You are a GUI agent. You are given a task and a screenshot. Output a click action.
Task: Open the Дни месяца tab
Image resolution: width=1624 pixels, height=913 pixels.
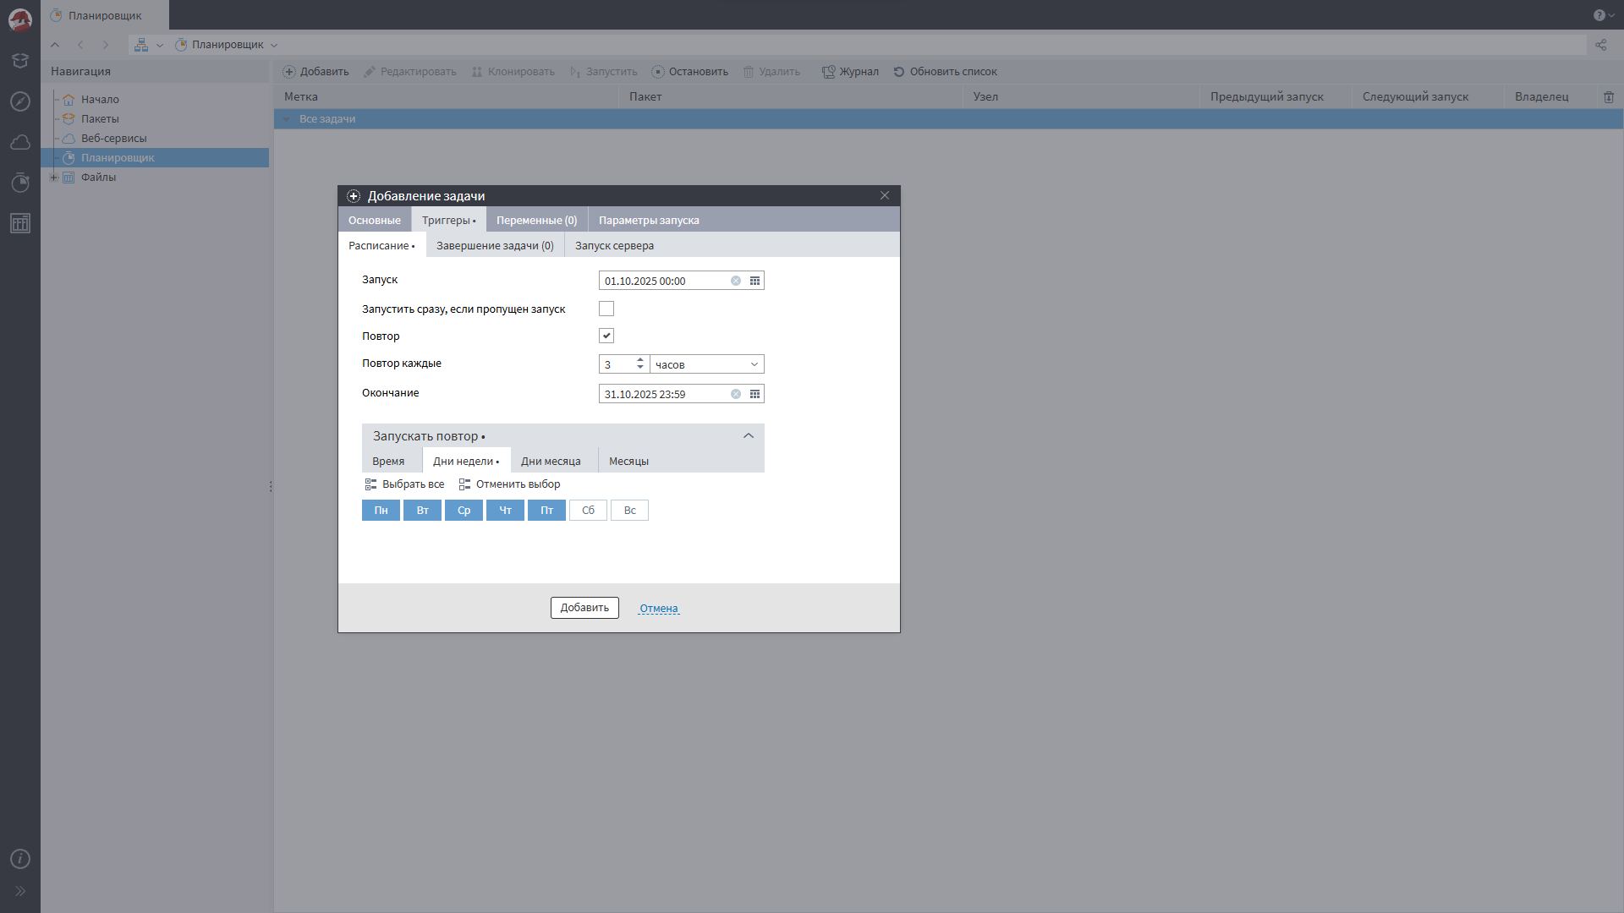(551, 462)
